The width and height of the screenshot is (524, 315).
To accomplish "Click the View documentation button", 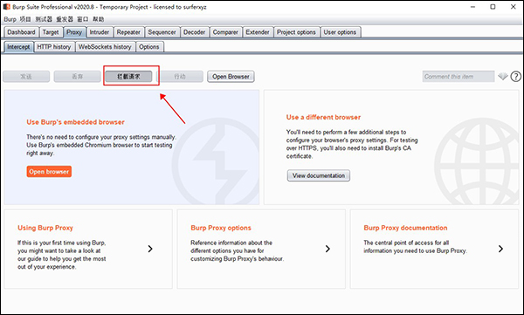I will [x=319, y=175].
